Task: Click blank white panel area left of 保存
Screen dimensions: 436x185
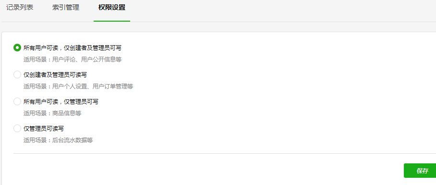Action: point(208,171)
